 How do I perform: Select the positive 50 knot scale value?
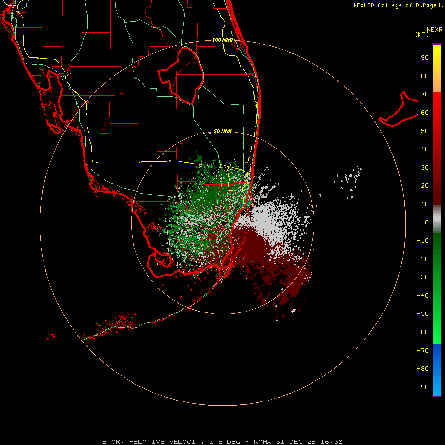tap(425, 131)
